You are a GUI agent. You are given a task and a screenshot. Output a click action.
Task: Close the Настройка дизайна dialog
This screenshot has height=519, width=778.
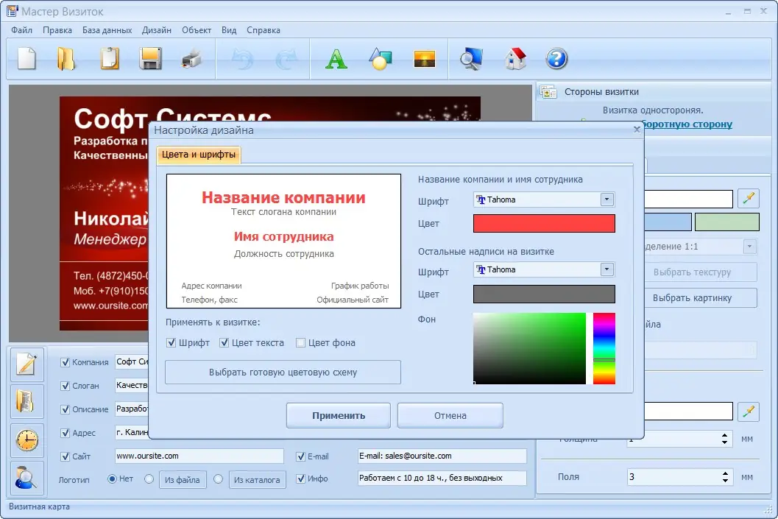tap(637, 130)
